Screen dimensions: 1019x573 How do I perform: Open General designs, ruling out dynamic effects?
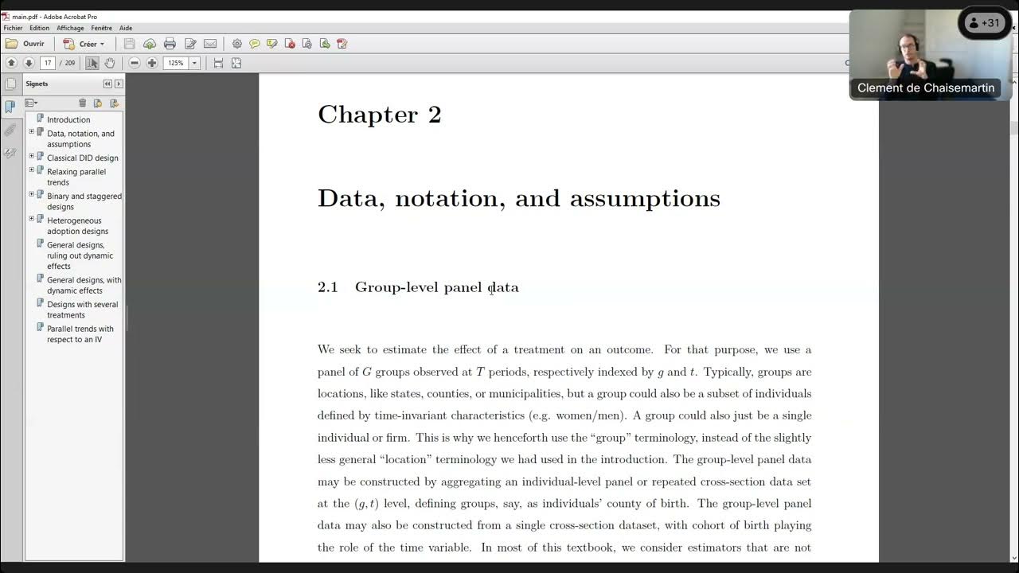(80, 255)
